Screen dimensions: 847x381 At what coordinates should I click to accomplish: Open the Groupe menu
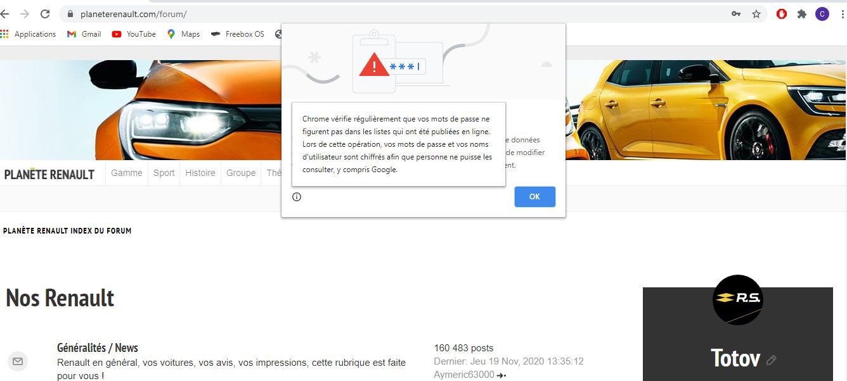[241, 173]
